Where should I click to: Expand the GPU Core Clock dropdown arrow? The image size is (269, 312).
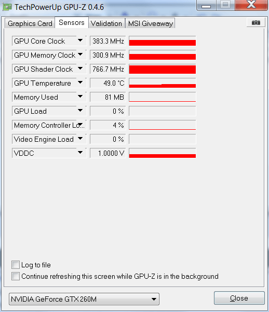point(80,40)
